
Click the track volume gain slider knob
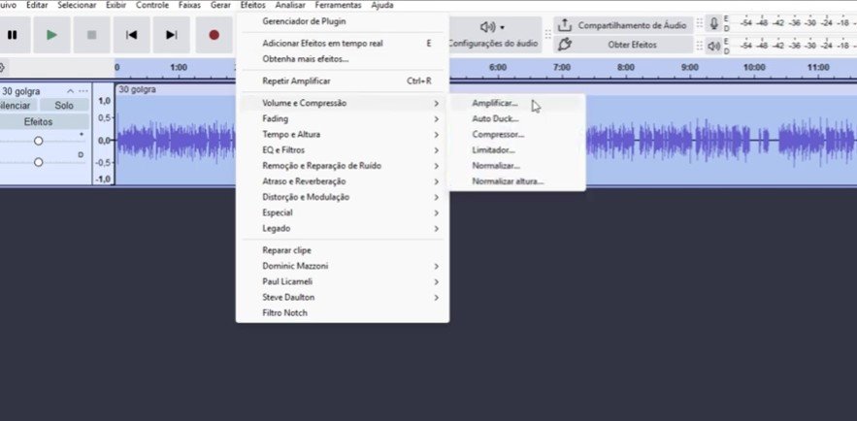coord(39,141)
